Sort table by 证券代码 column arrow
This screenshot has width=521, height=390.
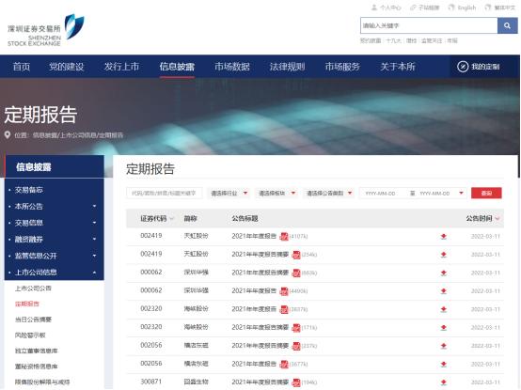tap(172, 218)
